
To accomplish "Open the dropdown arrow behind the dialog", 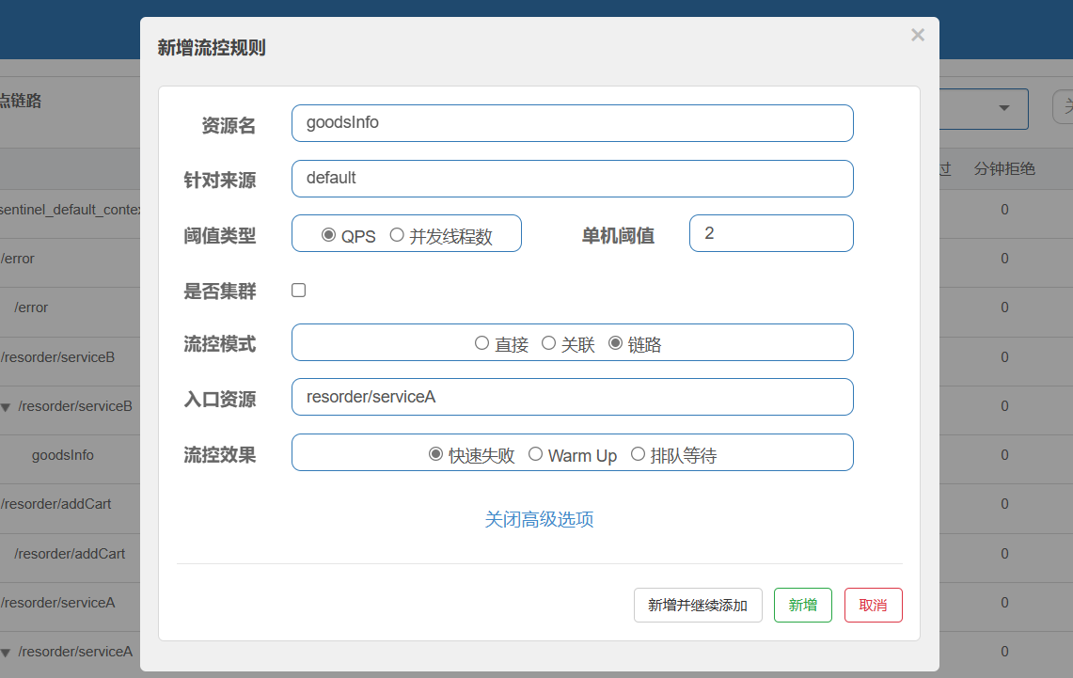I will pos(1004,107).
